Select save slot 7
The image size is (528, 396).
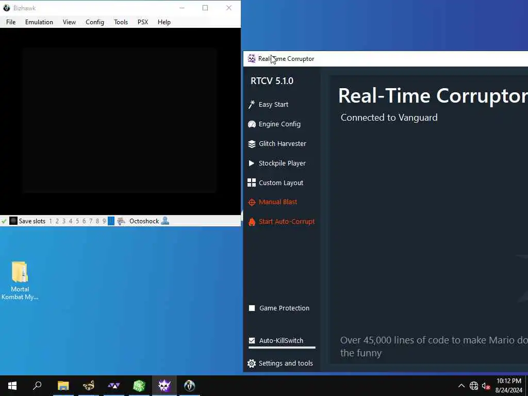(91, 221)
